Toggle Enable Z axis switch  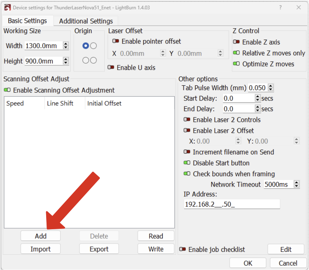click(x=236, y=42)
